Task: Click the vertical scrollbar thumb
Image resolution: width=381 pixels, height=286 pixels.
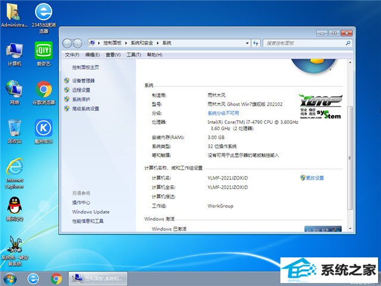Action: click(x=350, y=158)
